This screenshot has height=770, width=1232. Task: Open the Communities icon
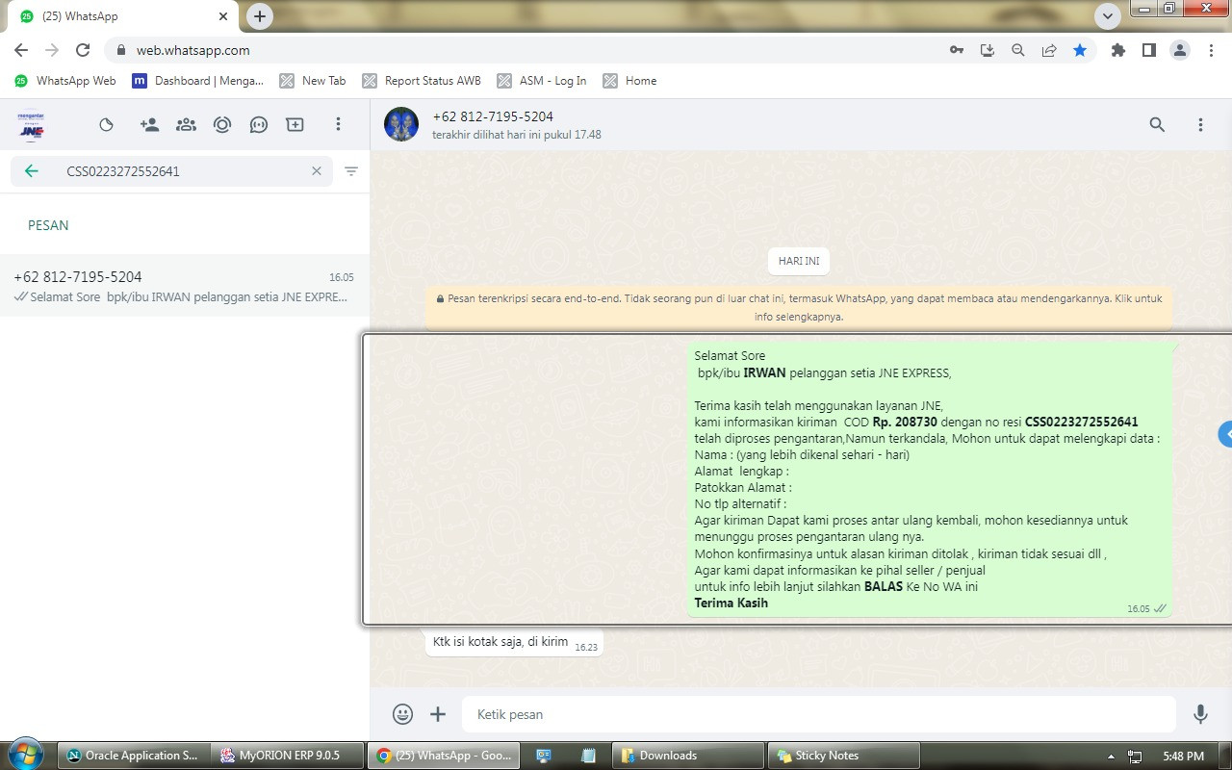(186, 124)
